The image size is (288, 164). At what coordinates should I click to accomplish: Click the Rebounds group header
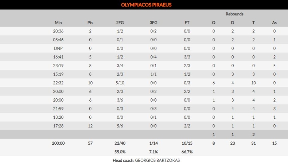234,14
